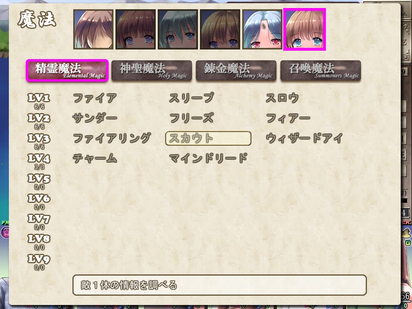Open the 錬金魔法 Alchemy Magic tab
This screenshot has width=412, height=309.
[x=236, y=71]
